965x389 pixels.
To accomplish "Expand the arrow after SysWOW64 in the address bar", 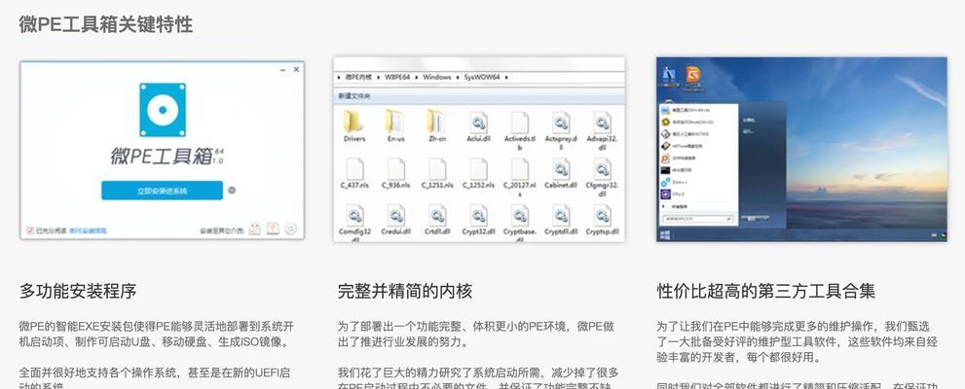I will (506, 78).
